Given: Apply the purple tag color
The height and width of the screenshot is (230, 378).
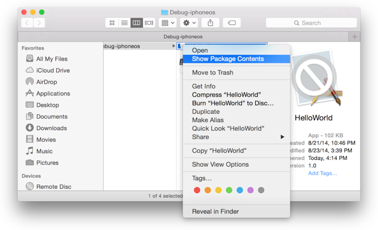Looking at the screenshot, I should pos(251,191).
